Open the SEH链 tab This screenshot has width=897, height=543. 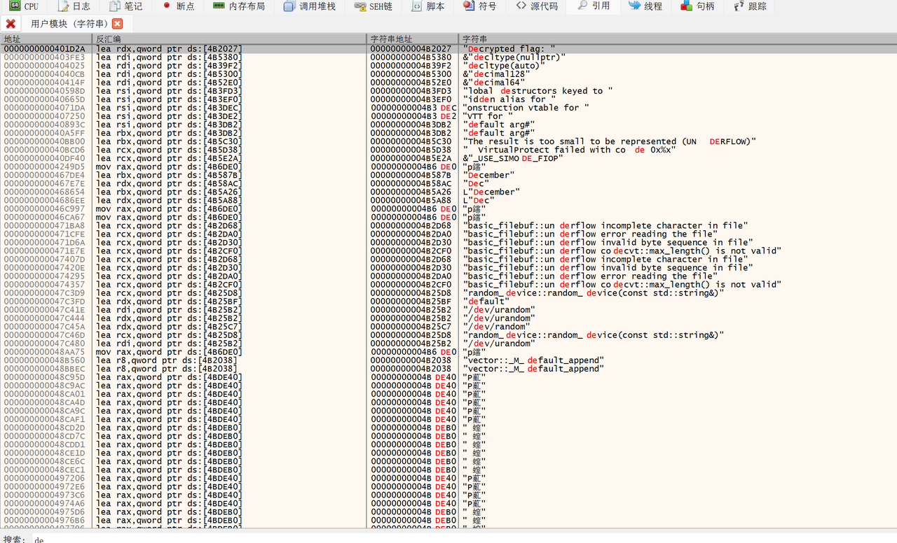click(374, 6)
